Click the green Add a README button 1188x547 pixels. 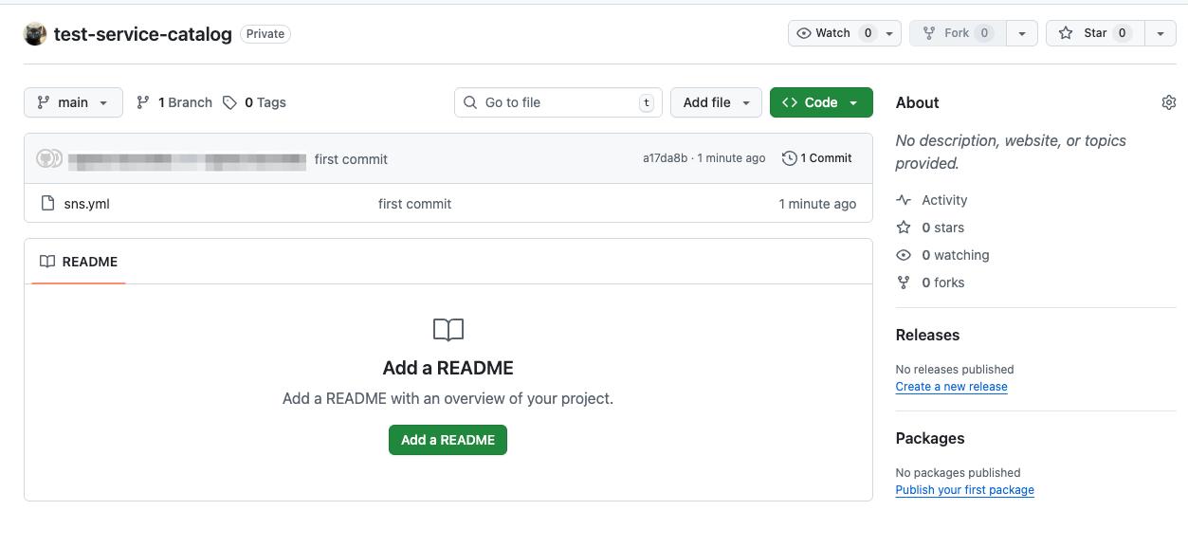tap(448, 440)
